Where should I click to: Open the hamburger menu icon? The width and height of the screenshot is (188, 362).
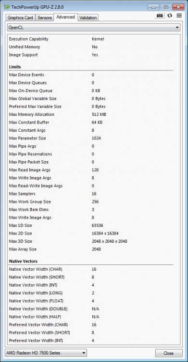pyautogui.click(x=179, y=16)
